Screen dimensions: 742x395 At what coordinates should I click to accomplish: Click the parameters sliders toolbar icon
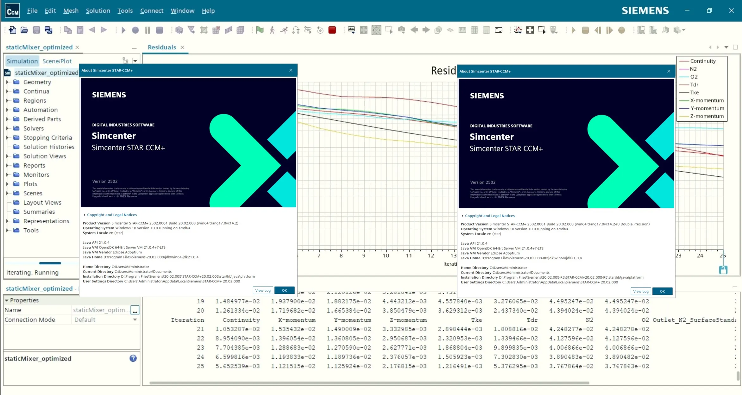[x=308, y=30]
